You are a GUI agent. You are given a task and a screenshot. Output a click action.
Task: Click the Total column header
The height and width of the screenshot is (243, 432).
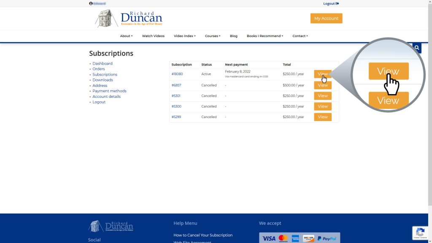coord(287,65)
